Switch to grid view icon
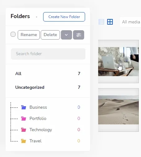 110,22
